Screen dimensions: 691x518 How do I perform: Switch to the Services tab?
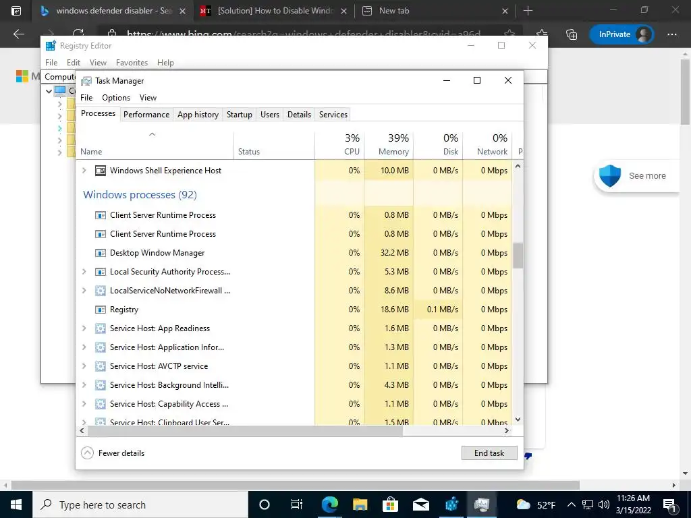click(x=333, y=115)
